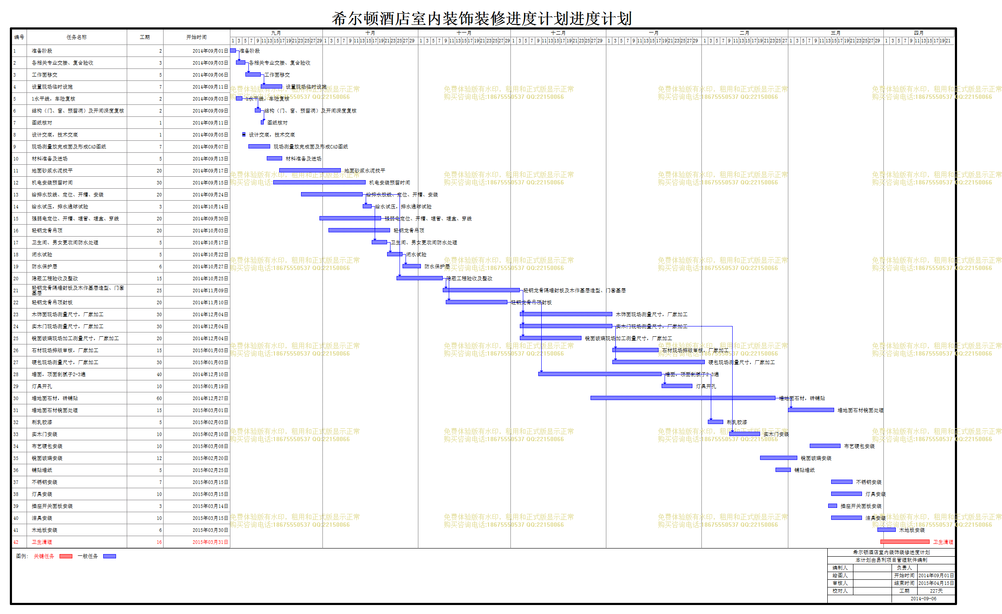Select the 轻钢龙骨吊顶 Gantt bar

tap(359, 230)
